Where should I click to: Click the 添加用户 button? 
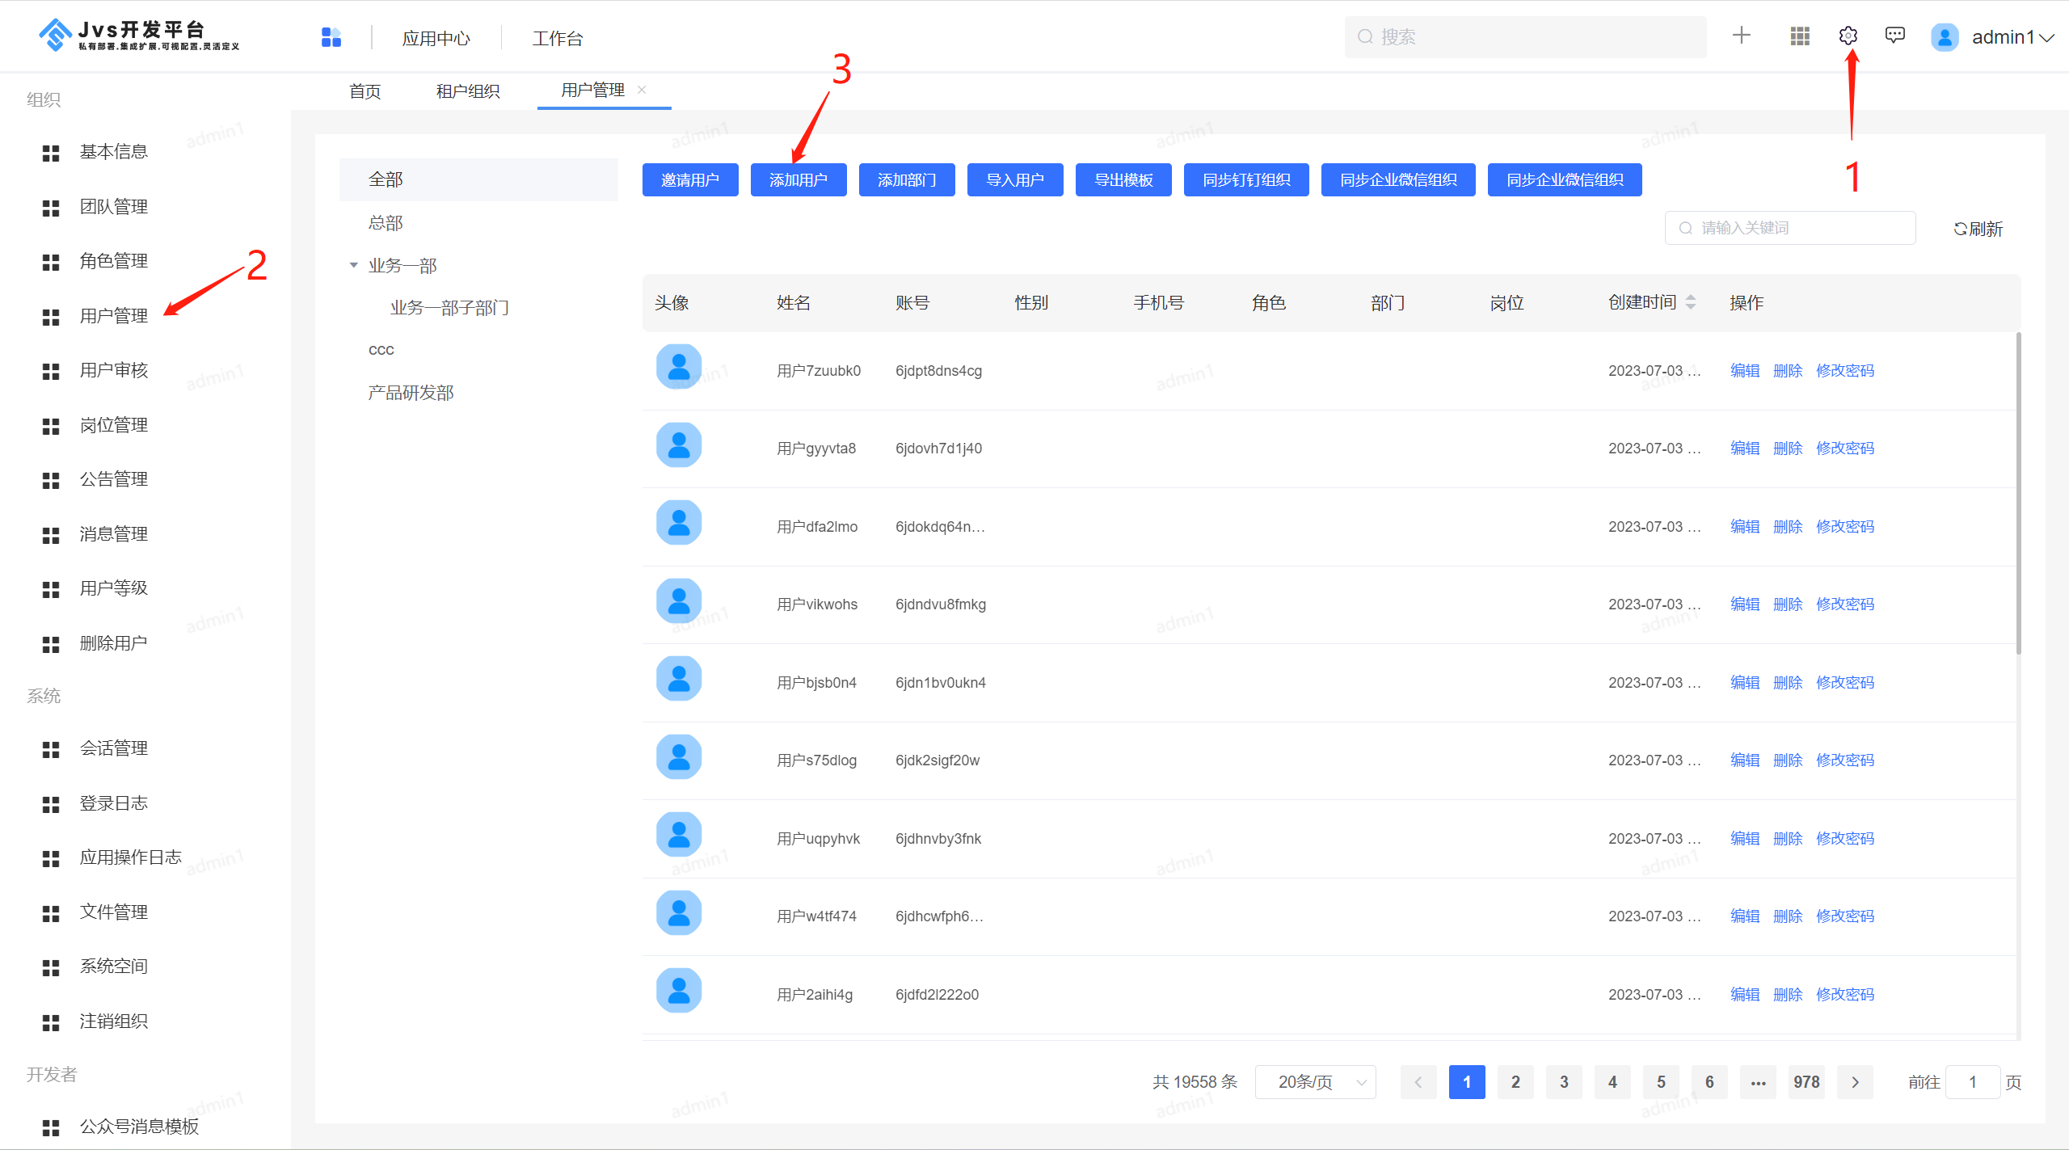(798, 179)
